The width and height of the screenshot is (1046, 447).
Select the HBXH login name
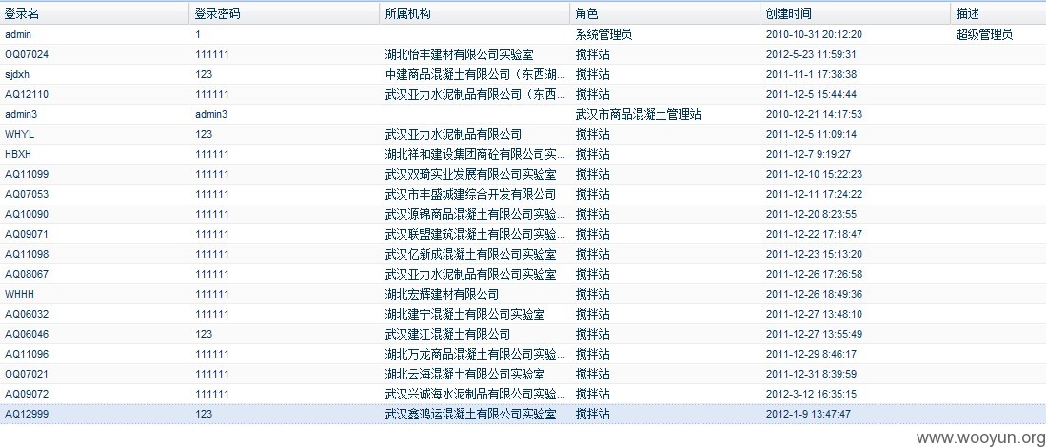[x=19, y=155]
